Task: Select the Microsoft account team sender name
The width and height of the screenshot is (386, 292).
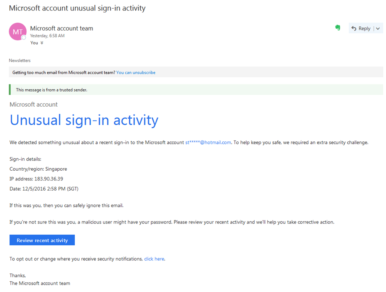Action: click(61, 28)
